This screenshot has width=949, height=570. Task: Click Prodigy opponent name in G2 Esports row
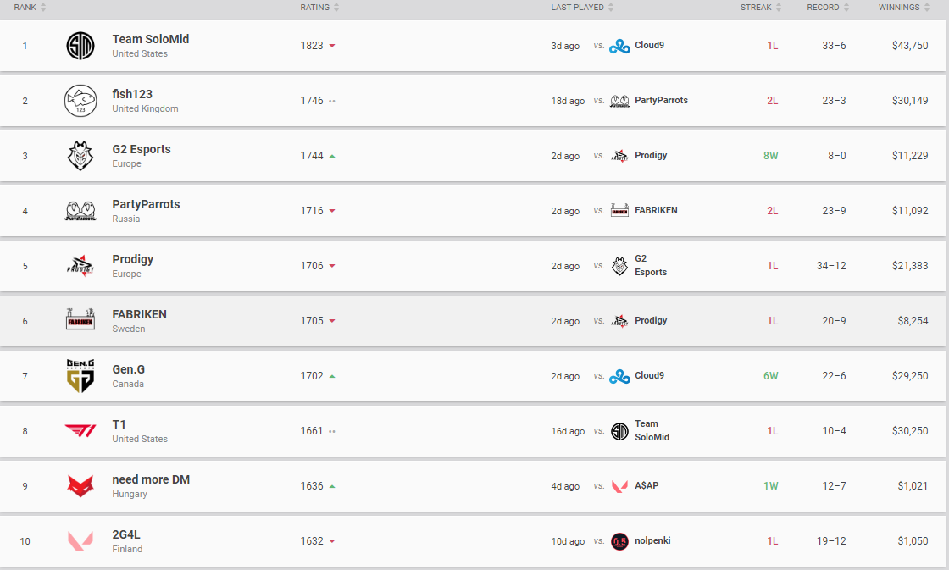[651, 156]
